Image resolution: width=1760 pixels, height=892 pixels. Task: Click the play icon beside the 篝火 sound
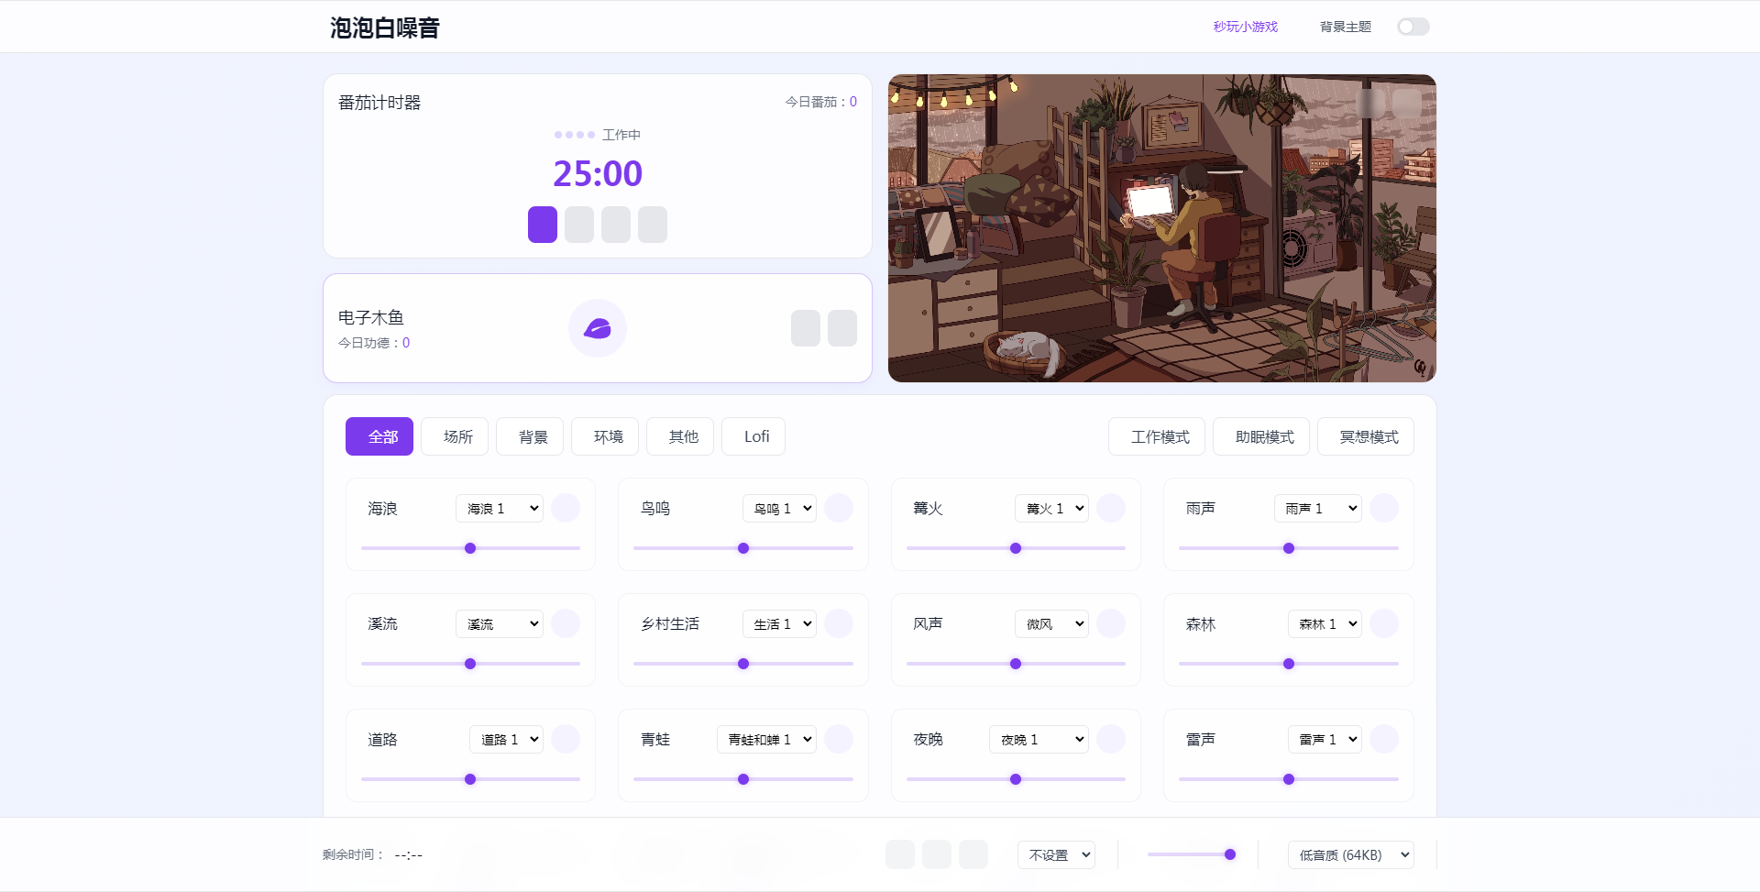1110,507
